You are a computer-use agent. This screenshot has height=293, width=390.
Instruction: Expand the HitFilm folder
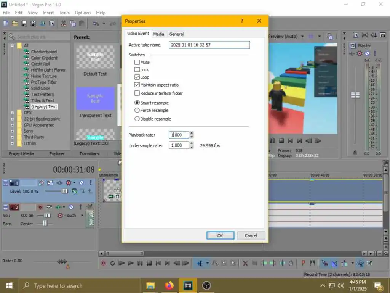click(x=12, y=143)
